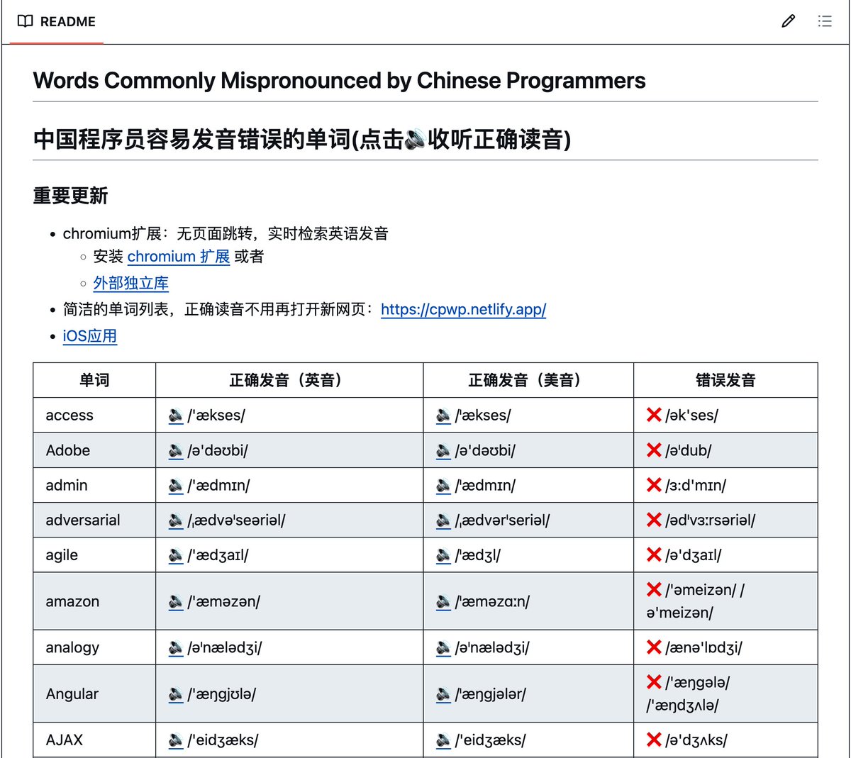Click wrong pronunciation /ək'ses/ for access
Viewport: 851px width, 758px height.
click(x=692, y=416)
